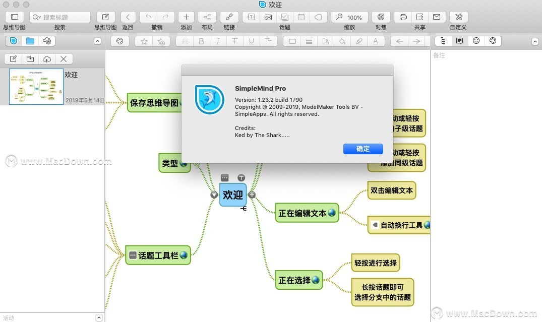Pick fill color with paint bucket
This screenshot has width=542, height=322.
[342, 41]
